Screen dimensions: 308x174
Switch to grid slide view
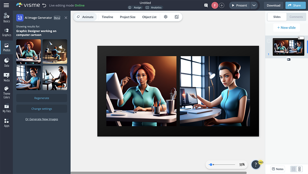[293, 169]
